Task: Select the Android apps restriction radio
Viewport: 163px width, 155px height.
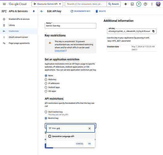Action: [x=46, y=87]
